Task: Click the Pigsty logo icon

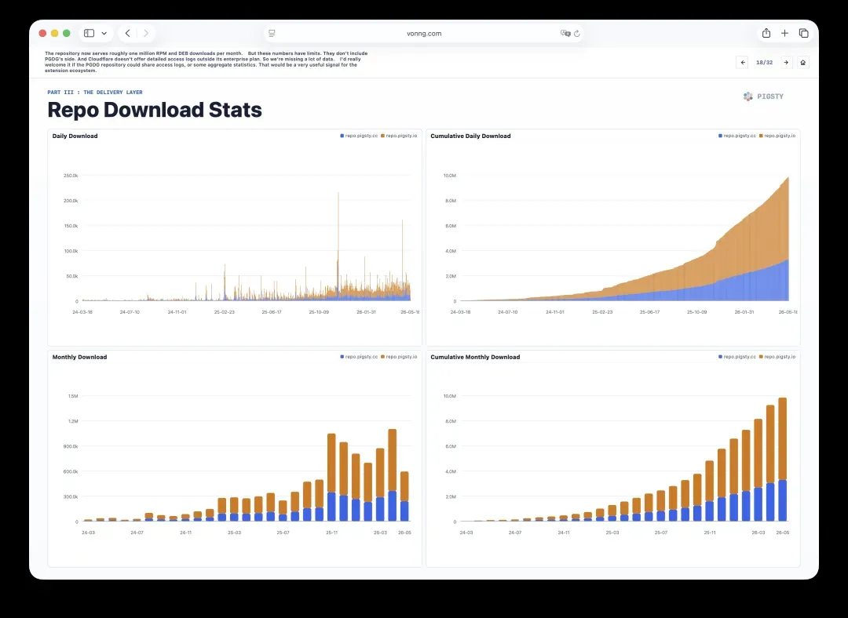Action: click(x=748, y=96)
